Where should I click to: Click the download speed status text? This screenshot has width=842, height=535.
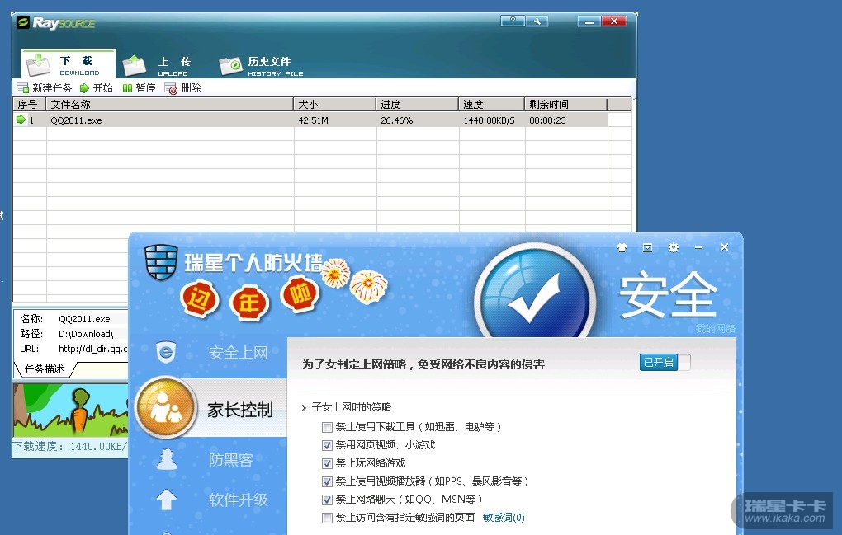click(70, 446)
